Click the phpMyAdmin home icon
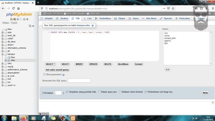 click(x=11, y=19)
